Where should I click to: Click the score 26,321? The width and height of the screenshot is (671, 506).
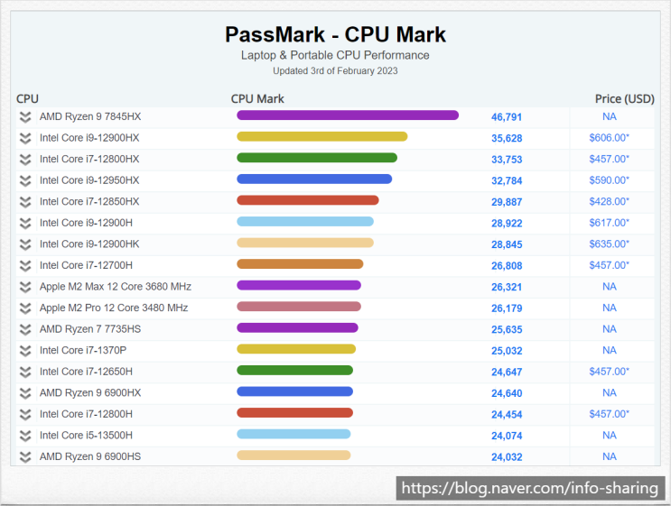507,287
